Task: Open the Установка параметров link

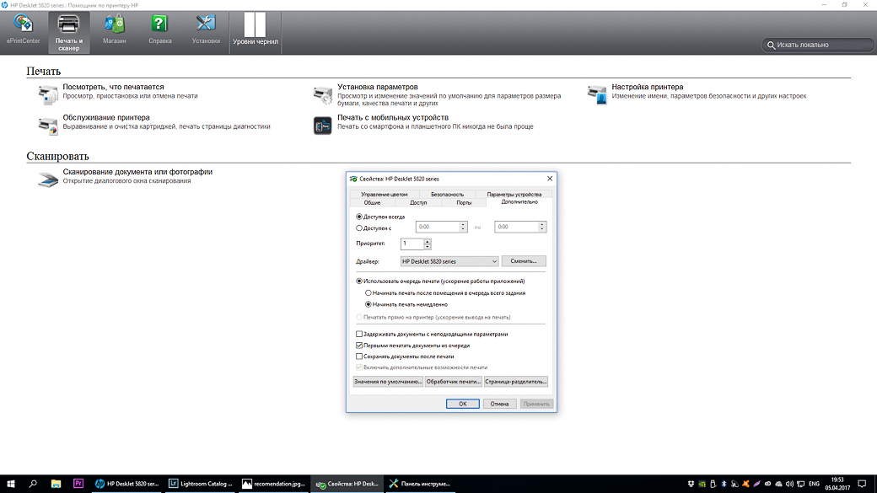Action: pyautogui.click(x=378, y=87)
